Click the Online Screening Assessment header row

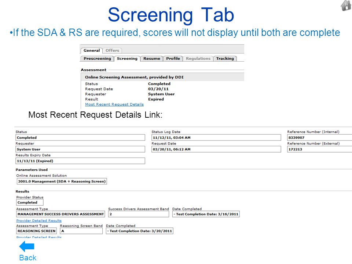click(162, 77)
